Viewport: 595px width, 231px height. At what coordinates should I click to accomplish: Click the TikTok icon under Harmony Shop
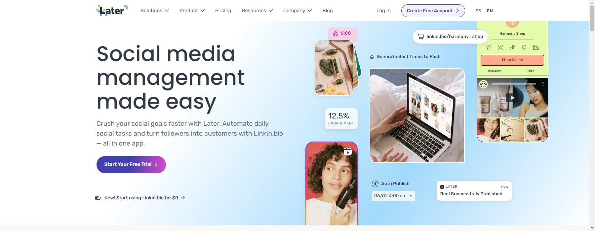coord(512,48)
